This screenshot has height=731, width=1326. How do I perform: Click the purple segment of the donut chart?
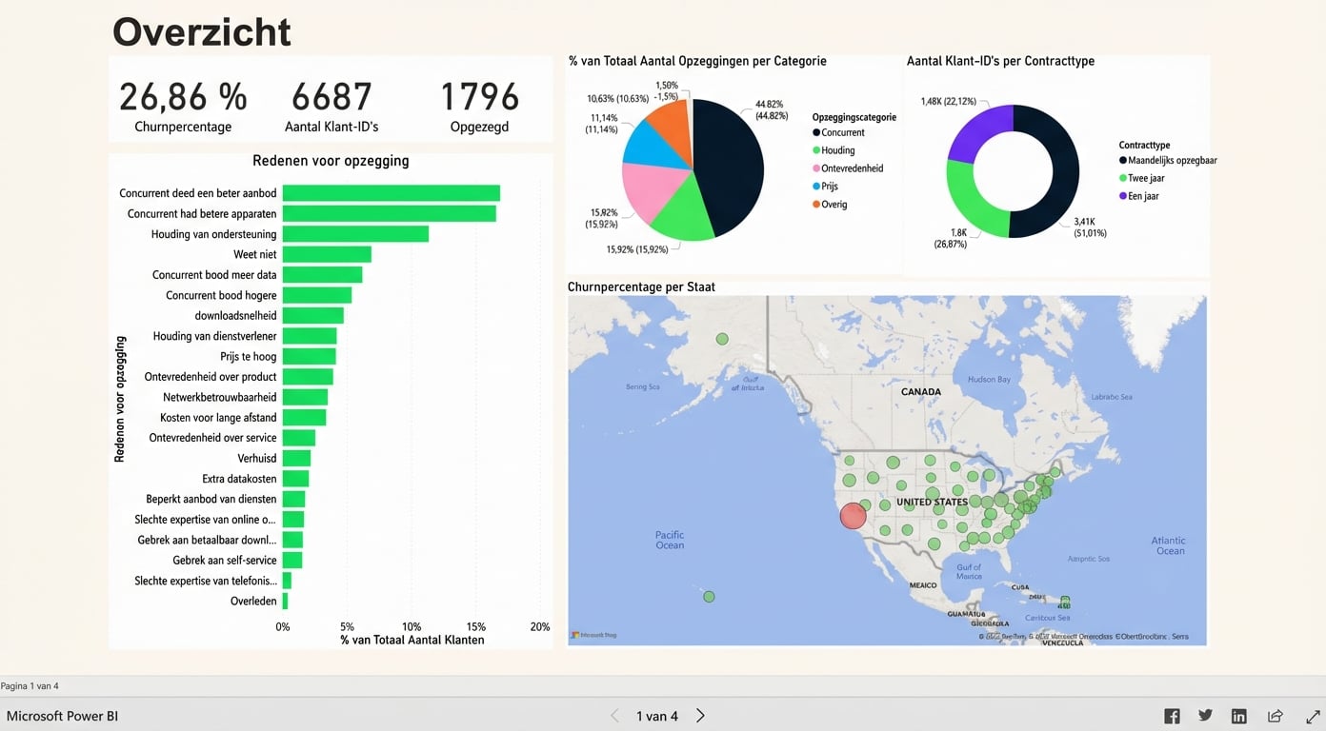(x=976, y=133)
